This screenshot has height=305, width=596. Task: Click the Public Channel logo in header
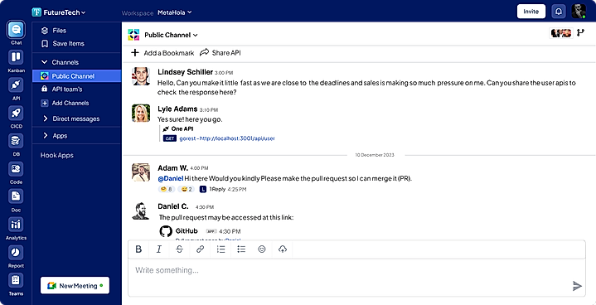133,35
